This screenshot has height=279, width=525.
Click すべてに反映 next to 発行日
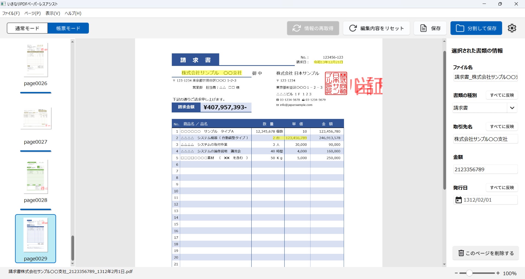(x=502, y=188)
